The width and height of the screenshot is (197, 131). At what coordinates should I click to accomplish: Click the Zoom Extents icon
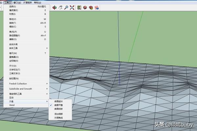pyautogui.click(x=72, y=8)
